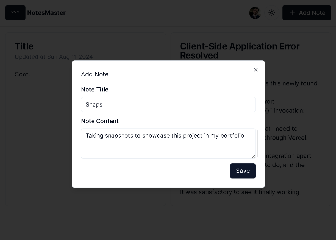The image size is (336, 240).
Task: Click inside the Note Content textarea
Action: click(x=168, y=144)
